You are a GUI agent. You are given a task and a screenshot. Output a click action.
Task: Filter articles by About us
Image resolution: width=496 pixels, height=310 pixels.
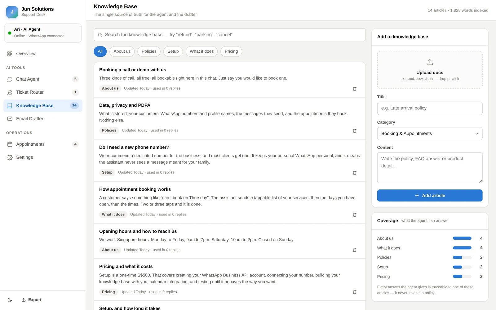click(122, 51)
